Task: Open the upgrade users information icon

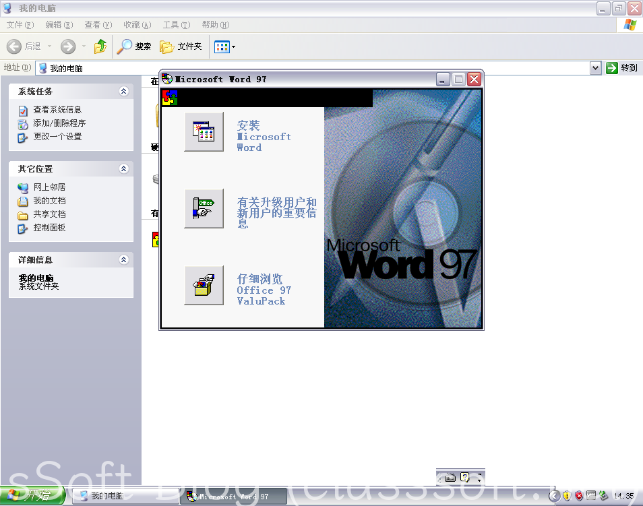Action: click(x=204, y=209)
